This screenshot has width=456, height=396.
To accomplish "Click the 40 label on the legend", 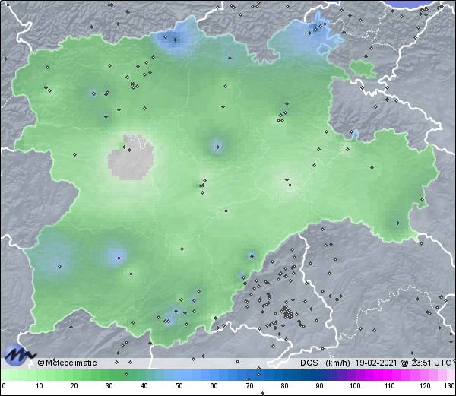I will [144, 386].
